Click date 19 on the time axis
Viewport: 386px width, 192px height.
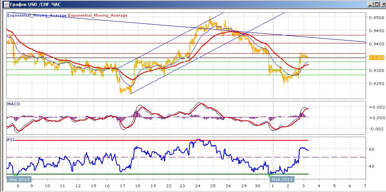(x=152, y=186)
